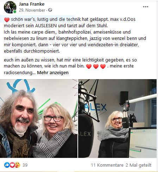Show the 11 Kommentare list

107,165
